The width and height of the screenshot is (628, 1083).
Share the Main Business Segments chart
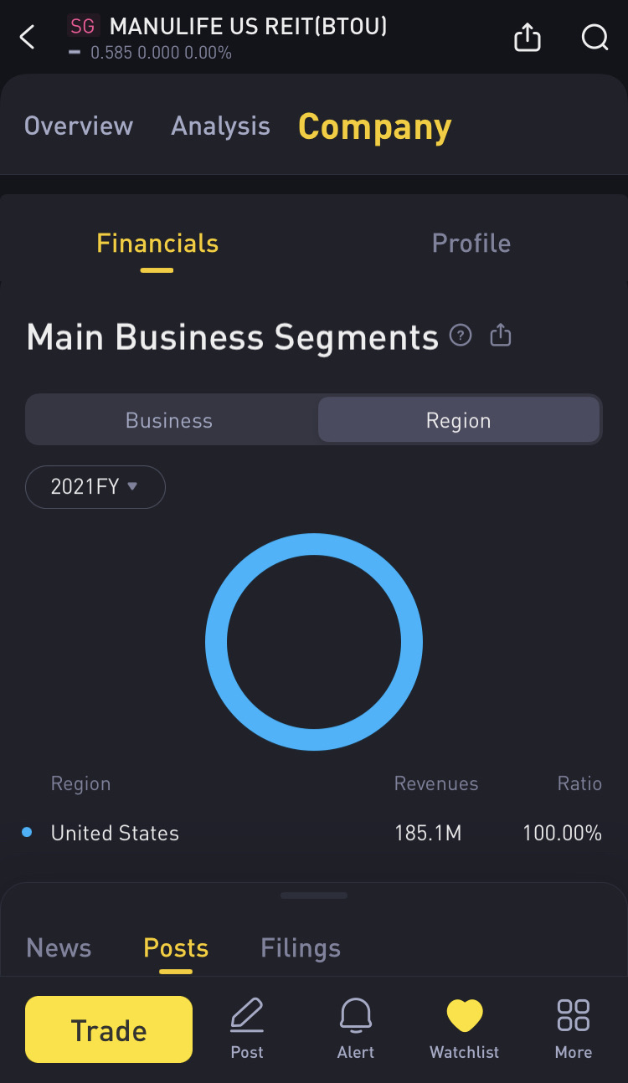click(x=501, y=336)
